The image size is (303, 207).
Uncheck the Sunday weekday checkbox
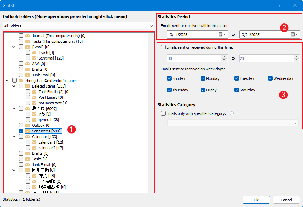click(170, 78)
